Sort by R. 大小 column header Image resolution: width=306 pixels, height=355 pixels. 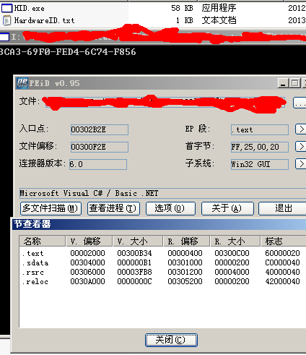tap(235, 241)
